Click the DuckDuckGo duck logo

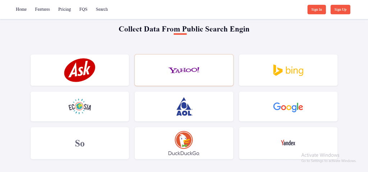pyautogui.click(x=184, y=140)
